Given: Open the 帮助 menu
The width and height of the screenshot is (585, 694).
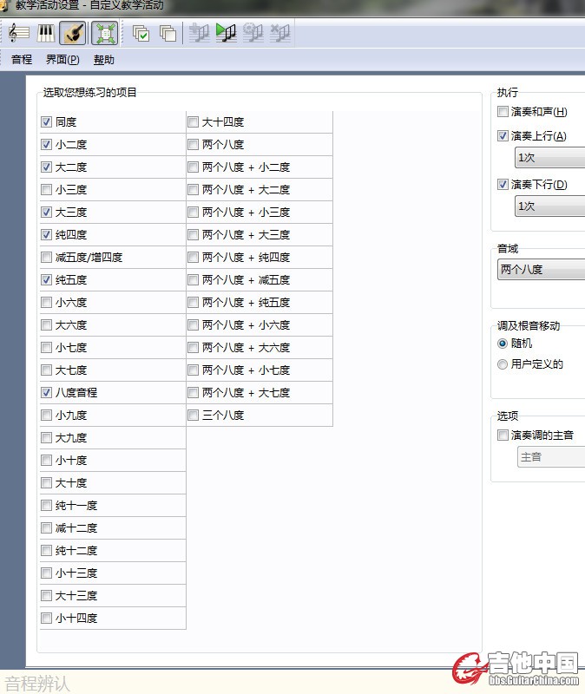Looking at the screenshot, I should (103, 60).
